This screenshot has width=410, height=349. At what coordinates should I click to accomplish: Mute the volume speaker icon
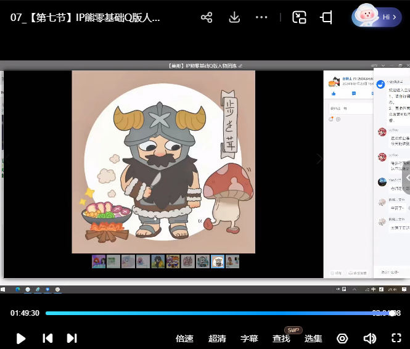(369, 339)
